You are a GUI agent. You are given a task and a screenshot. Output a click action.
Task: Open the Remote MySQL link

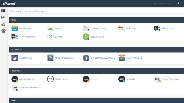pos(134,58)
